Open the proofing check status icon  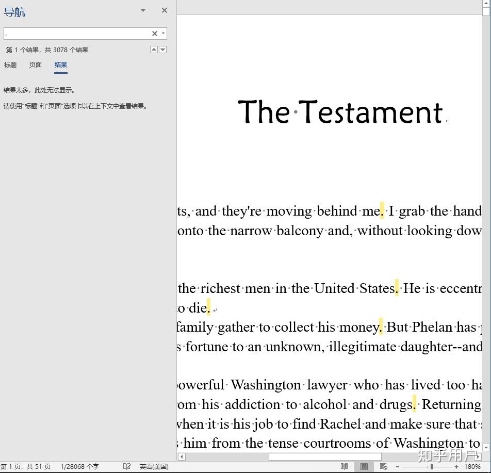point(127,467)
